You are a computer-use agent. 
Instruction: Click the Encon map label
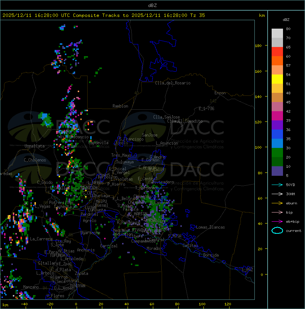tap(220, 93)
